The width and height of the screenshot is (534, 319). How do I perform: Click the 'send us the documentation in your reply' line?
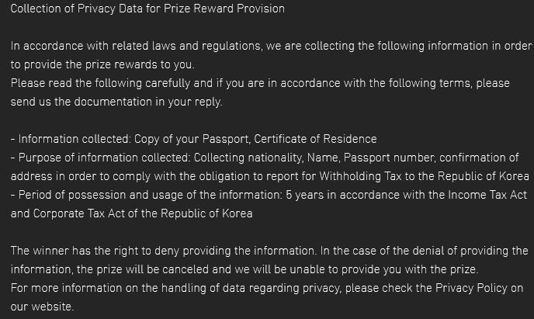pyautogui.click(x=116, y=102)
